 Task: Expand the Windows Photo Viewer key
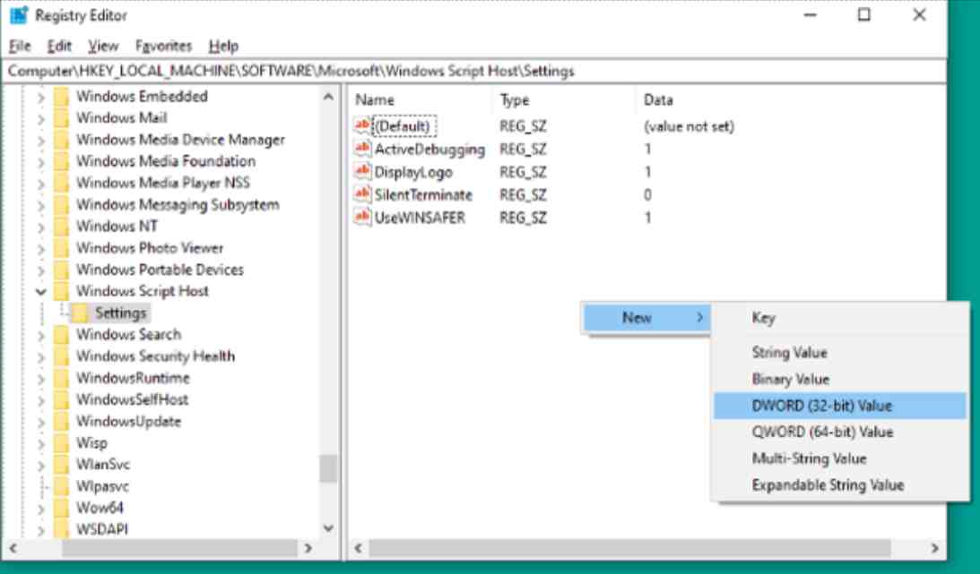click(40, 249)
